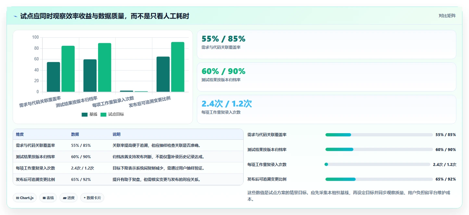
Task: Click the footnote paragraph beginning 这些数值是试点方案
Action: pyautogui.click(x=349, y=196)
